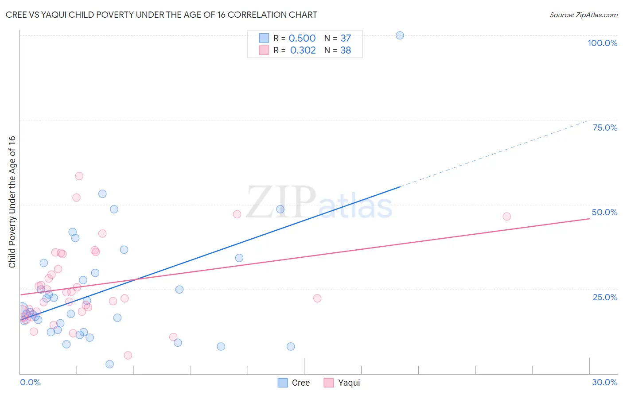Click the 0.0% x-axis label
This screenshot has width=623, height=395.
(x=30, y=382)
